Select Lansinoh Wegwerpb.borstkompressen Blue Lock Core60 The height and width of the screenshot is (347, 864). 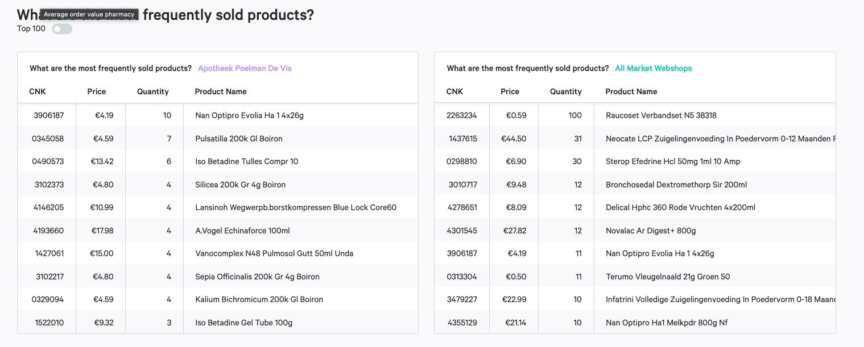click(x=296, y=207)
